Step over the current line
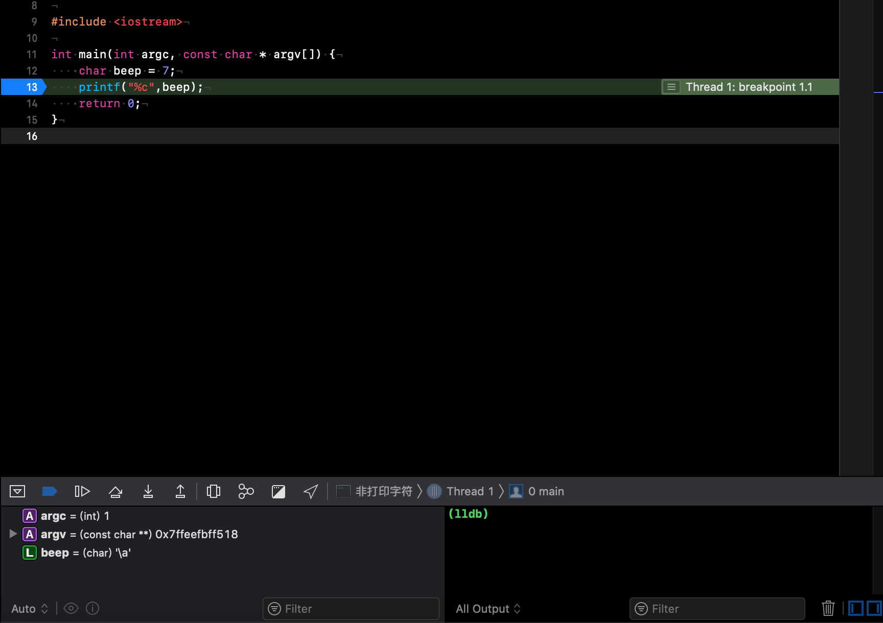Viewport: 883px width, 623px height. pyautogui.click(x=115, y=491)
